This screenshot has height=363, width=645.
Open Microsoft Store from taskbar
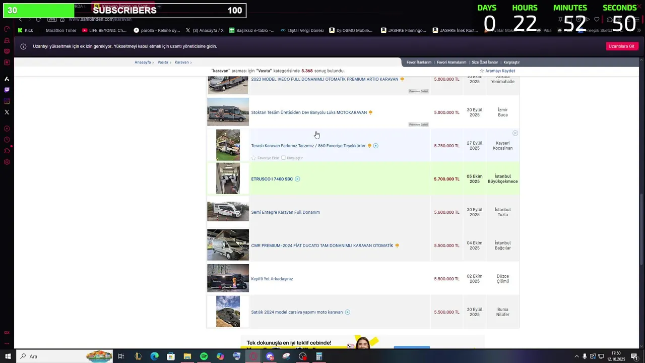click(171, 356)
